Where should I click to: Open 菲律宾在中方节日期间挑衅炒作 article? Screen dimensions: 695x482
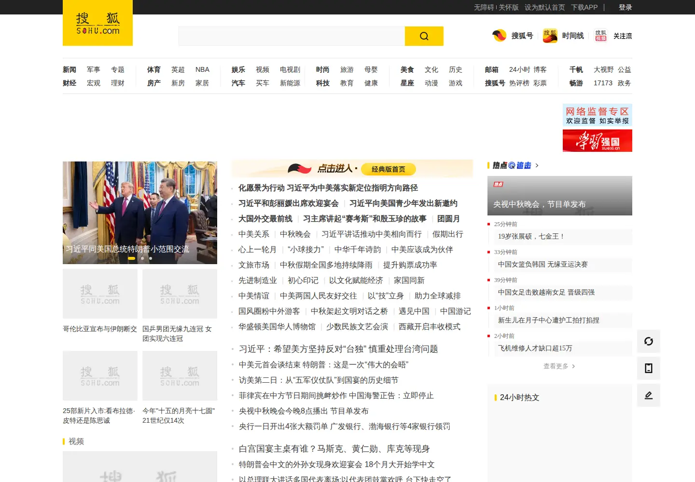(336, 396)
